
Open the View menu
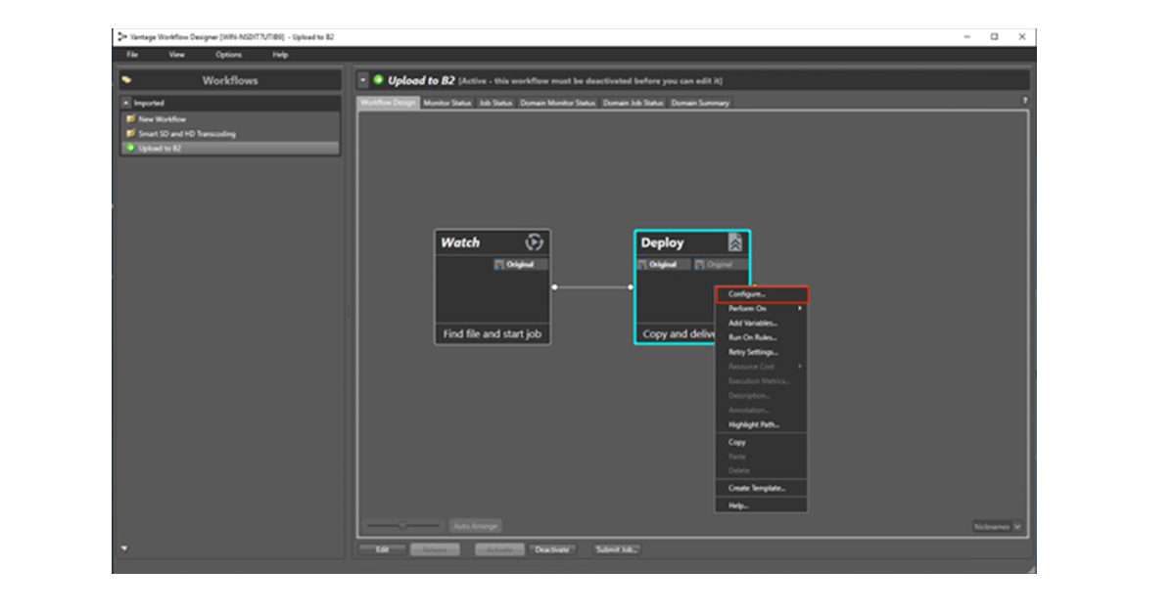(x=176, y=55)
